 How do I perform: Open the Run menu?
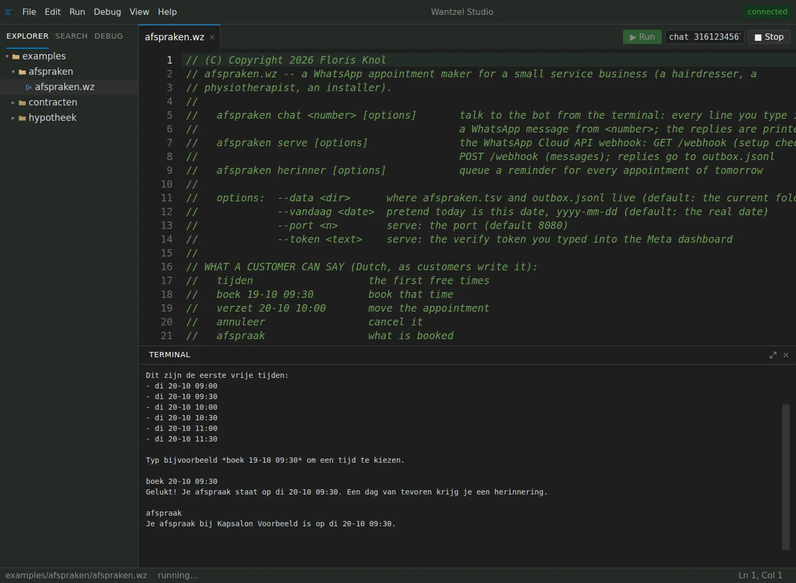tap(77, 12)
